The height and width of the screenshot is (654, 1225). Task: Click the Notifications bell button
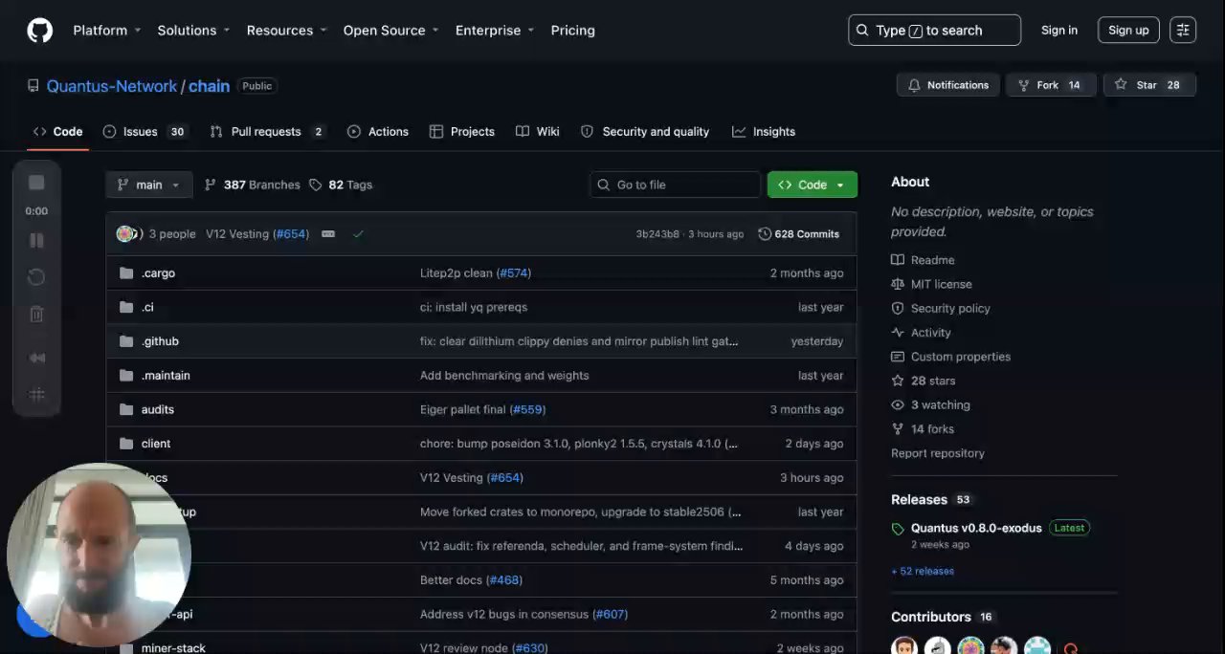[x=948, y=85]
